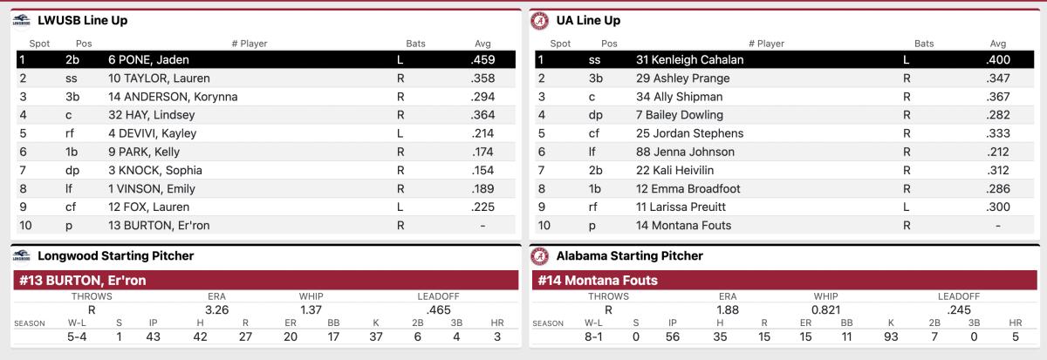Click the Longwood logo beside LWUSB Line Up
Screen dimensions: 1047x360
point(21,21)
